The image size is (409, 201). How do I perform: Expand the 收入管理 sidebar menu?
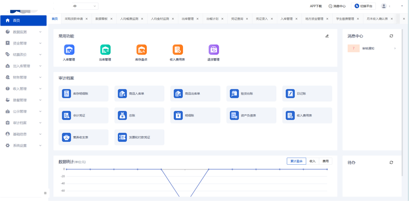(x=24, y=89)
